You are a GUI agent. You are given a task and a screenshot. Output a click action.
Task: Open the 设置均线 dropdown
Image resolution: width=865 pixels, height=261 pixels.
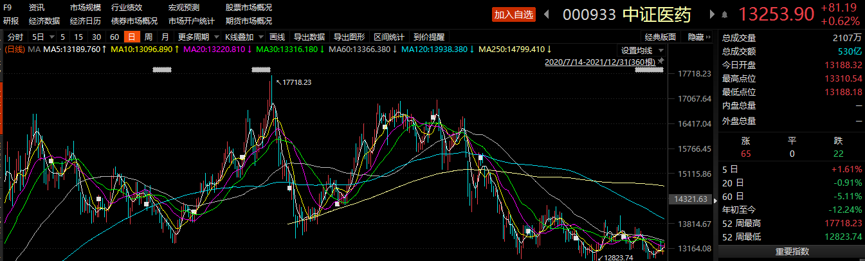click(x=641, y=50)
